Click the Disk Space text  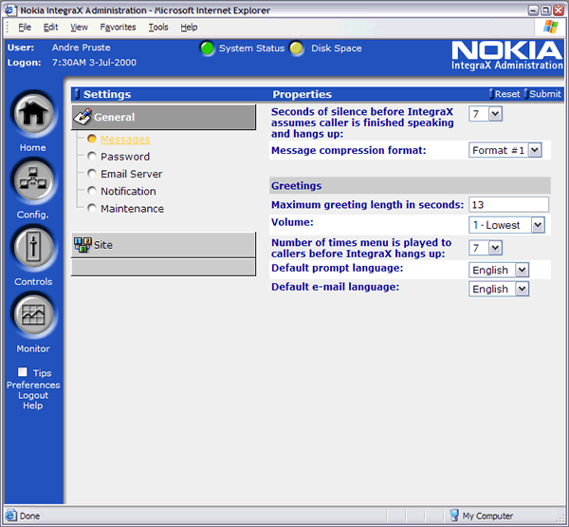[x=337, y=48]
